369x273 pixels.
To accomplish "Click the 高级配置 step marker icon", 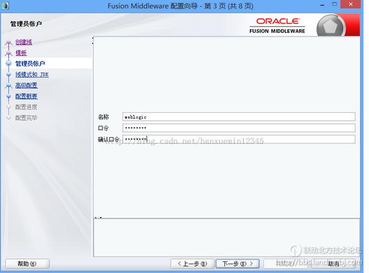I will coord(9,85).
